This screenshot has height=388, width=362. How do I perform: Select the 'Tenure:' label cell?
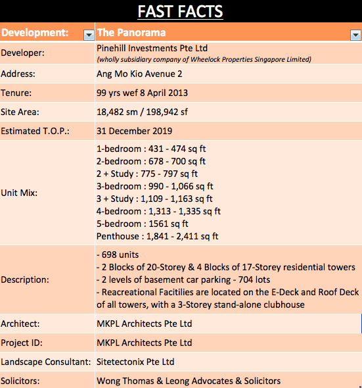tap(47, 93)
